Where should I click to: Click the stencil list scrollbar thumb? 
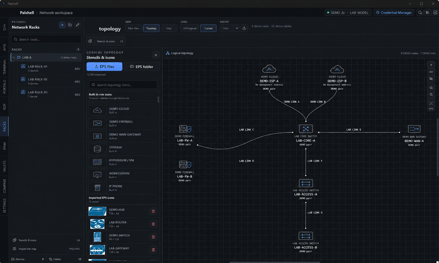pos(158,99)
